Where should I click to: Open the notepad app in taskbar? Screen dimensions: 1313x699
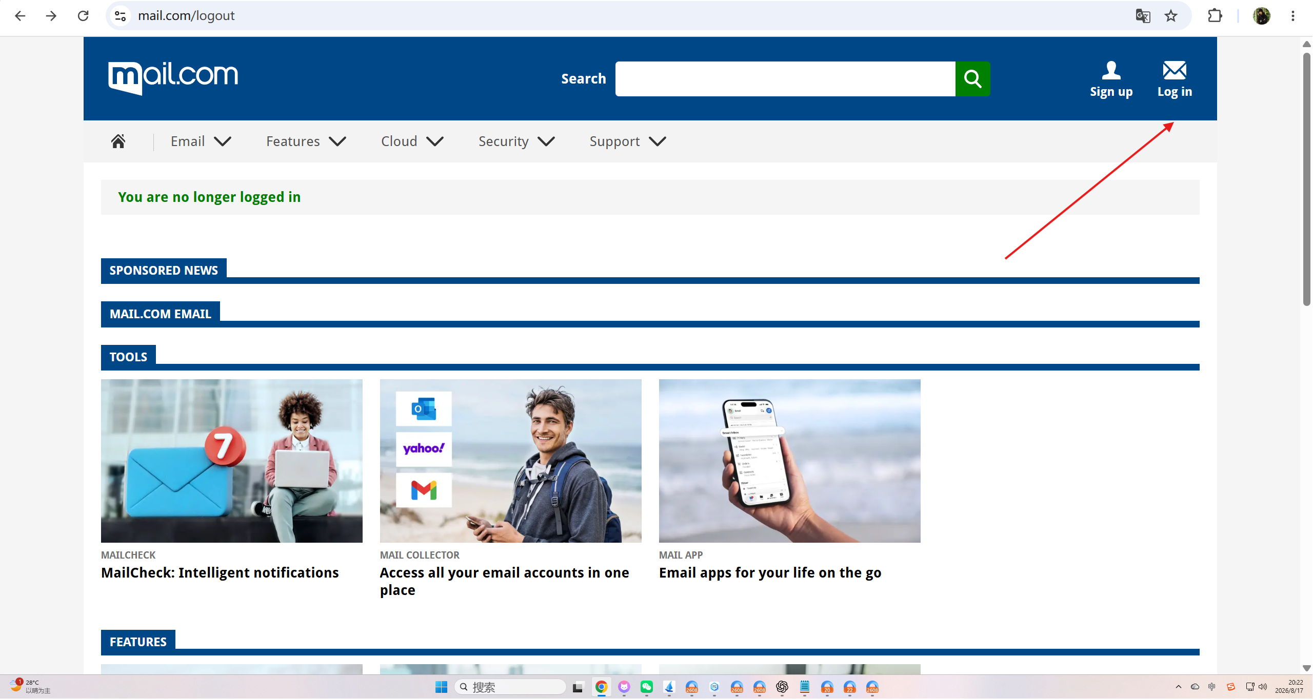click(804, 687)
